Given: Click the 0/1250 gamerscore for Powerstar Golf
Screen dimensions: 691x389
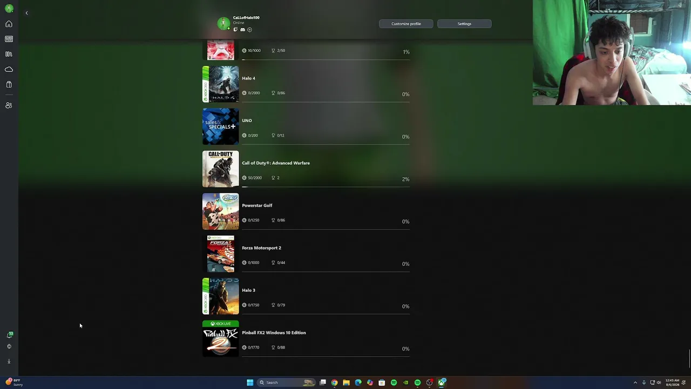Looking at the screenshot, I should pos(253,220).
